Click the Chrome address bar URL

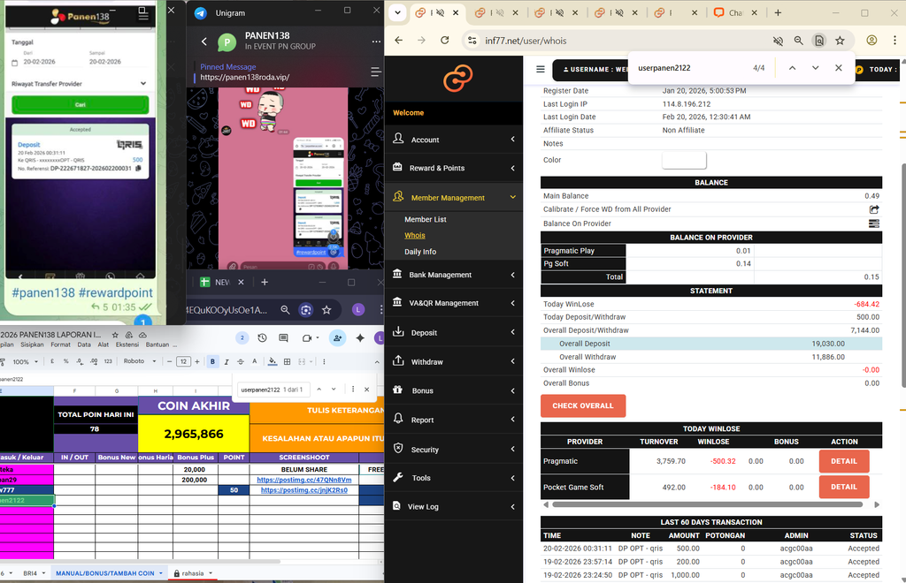click(526, 41)
